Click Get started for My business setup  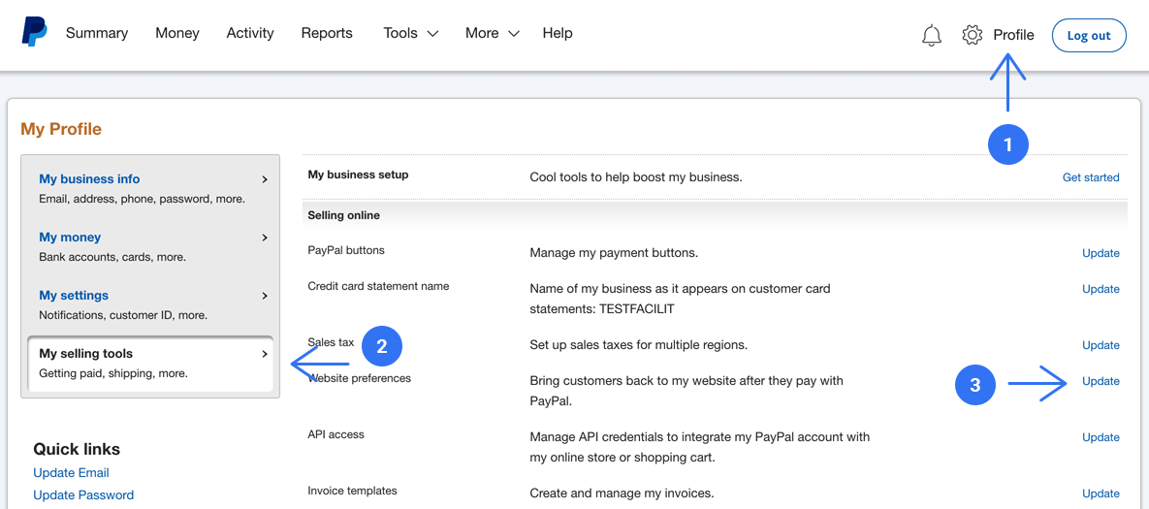coord(1091,177)
